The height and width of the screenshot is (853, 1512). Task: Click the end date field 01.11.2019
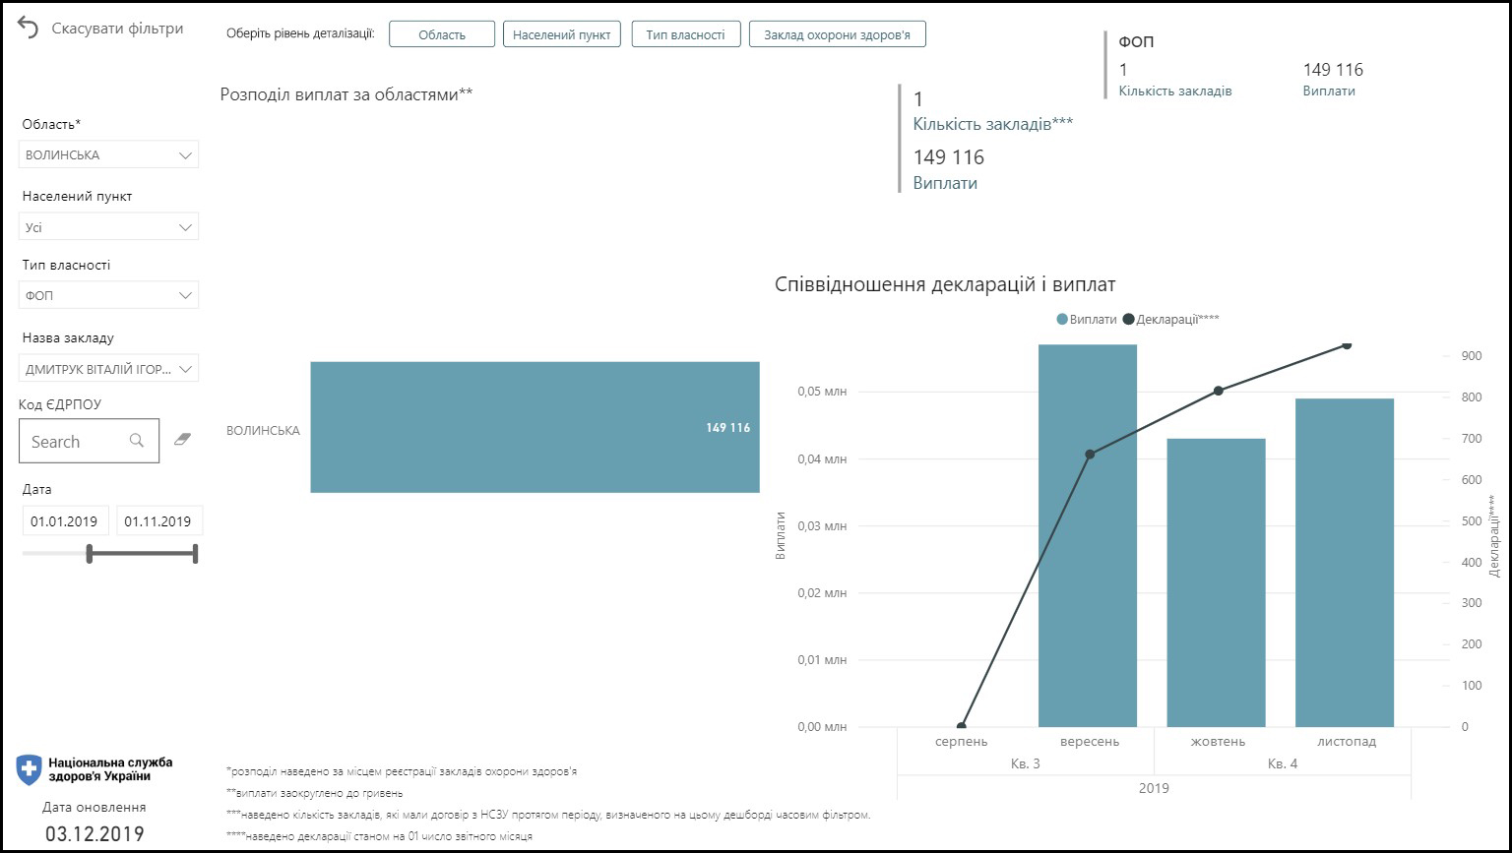click(x=158, y=521)
